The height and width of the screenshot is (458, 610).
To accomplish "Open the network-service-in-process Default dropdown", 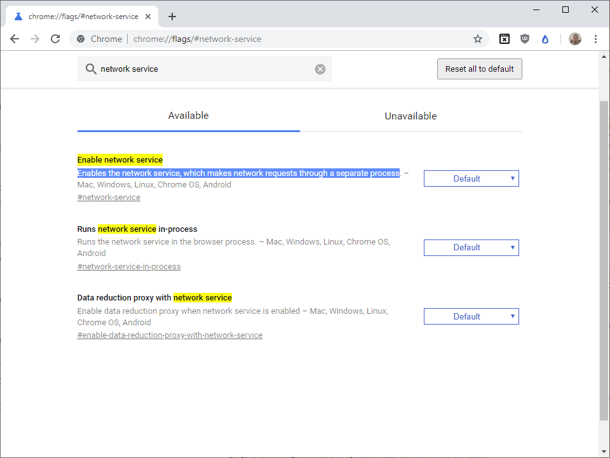I will [x=471, y=247].
